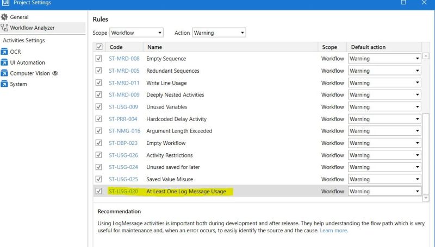The image size is (435, 247).
Task: Click the rules list scroll down arrow
Action: pos(426,198)
